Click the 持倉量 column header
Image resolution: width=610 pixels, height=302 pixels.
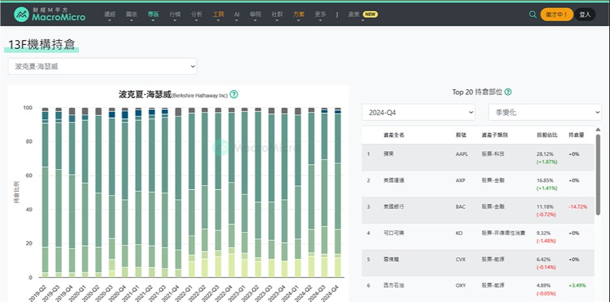pos(576,135)
